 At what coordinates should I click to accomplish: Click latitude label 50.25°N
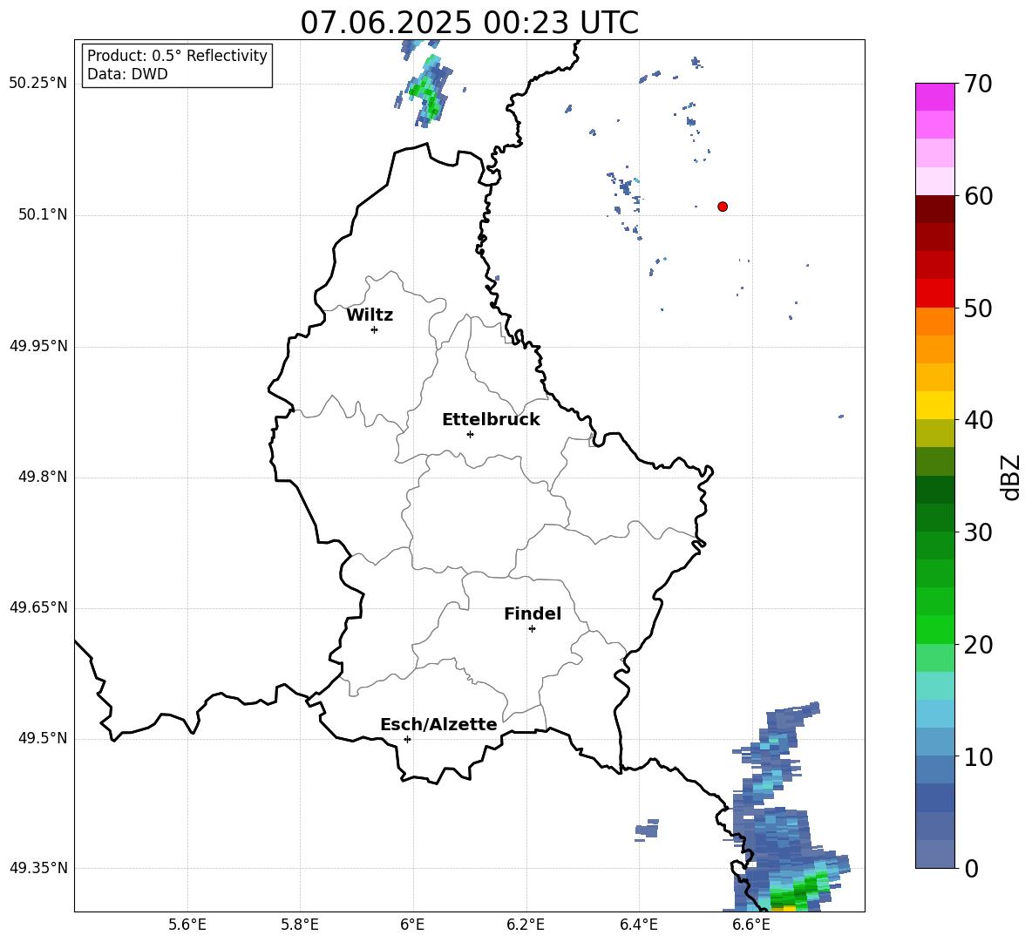pos(38,84)
